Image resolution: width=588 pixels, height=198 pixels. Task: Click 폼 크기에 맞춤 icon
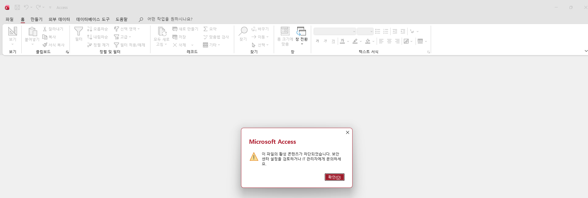pyautogui.click(x=285, y=31)
